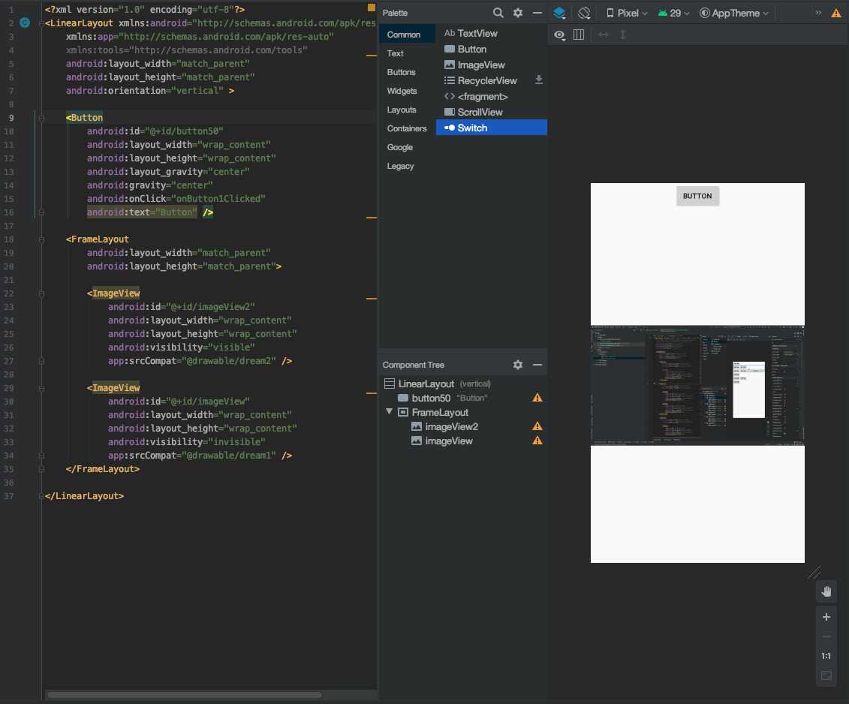The height and width of the screenshot is (704, 849).
Task: Click warning icon next to button50
Action: 537,398
